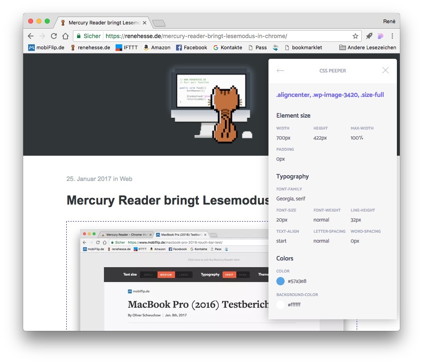The image size is (423, 364).
Task: Click the Web category link
Action: tap(126, 179)
